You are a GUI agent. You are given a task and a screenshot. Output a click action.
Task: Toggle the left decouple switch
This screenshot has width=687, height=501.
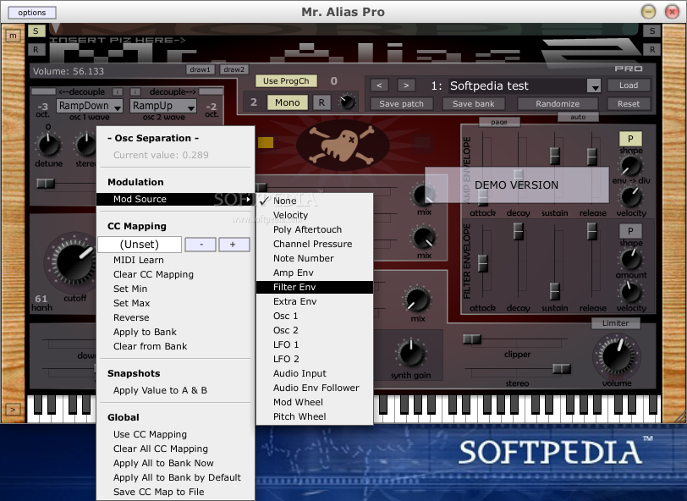44,91
